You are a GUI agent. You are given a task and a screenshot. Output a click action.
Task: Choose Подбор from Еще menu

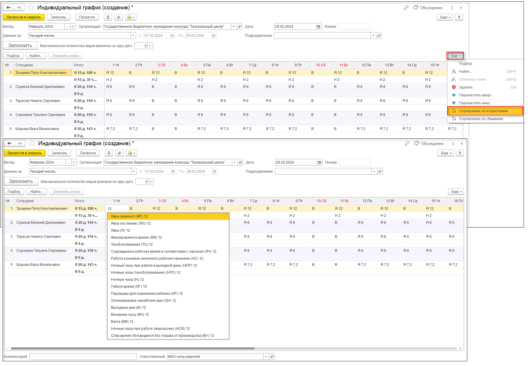coord(465,64)
